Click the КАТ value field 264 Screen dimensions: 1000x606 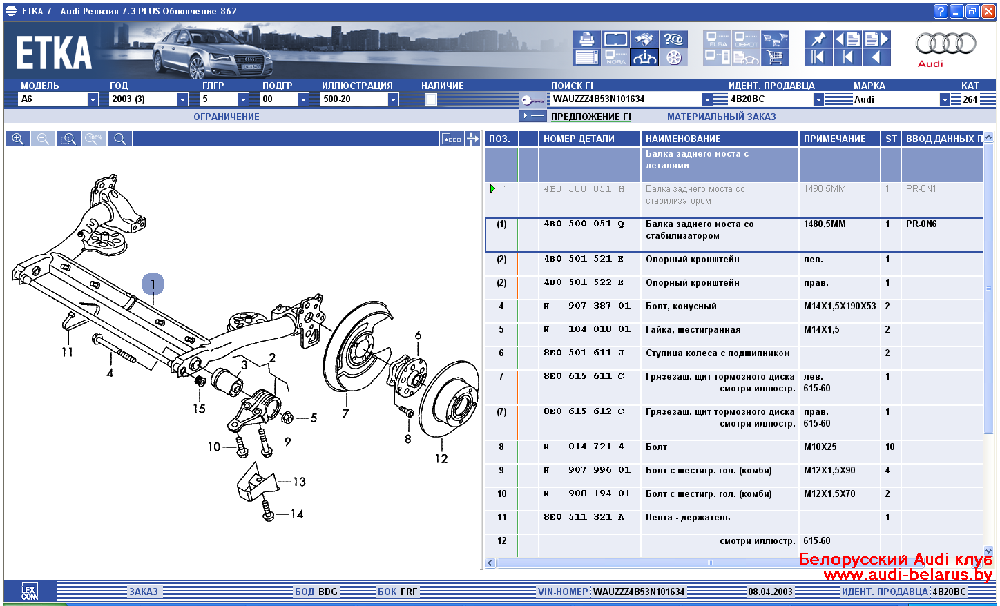tap(970, 99)
